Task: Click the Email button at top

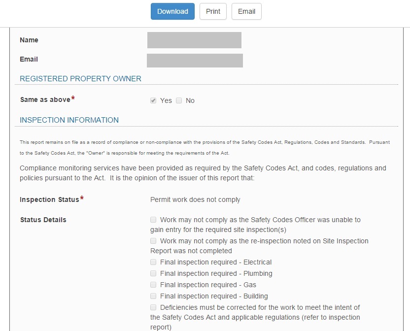Action: coord(246,11)
